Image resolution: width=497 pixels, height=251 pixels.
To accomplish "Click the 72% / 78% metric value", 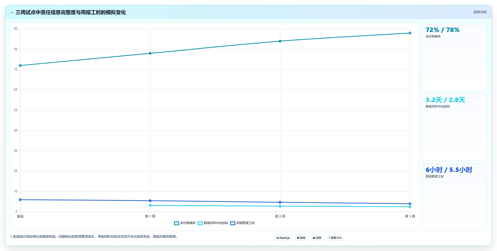I will [443, 30].
